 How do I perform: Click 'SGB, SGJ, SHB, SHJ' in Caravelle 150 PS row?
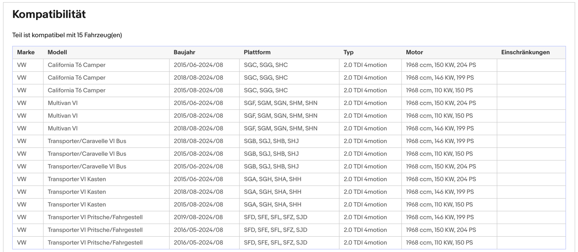pos(271,154)
